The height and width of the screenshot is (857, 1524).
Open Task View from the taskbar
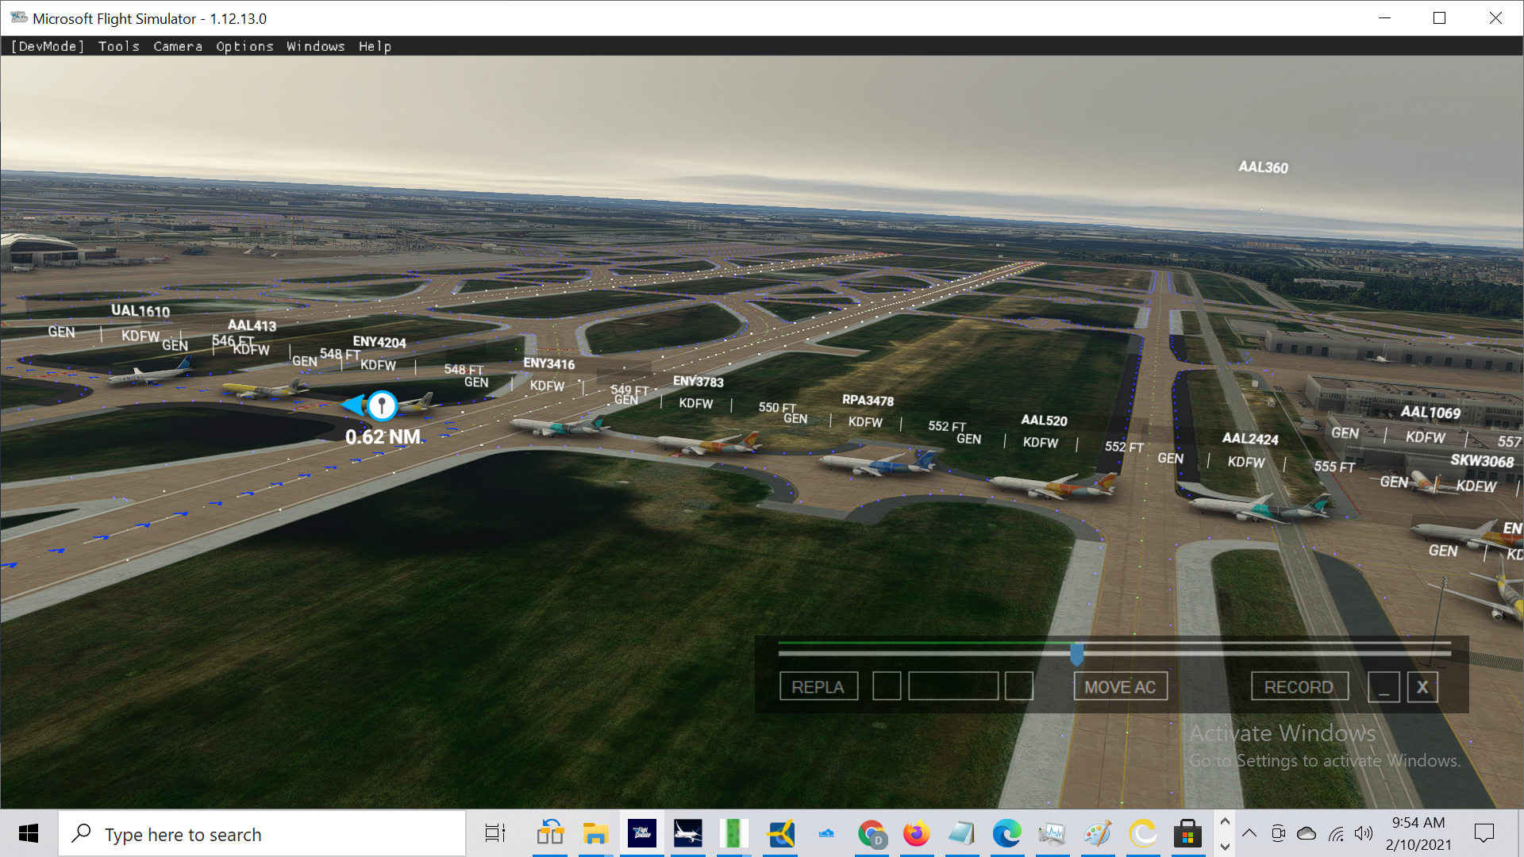tap(495, 833)
